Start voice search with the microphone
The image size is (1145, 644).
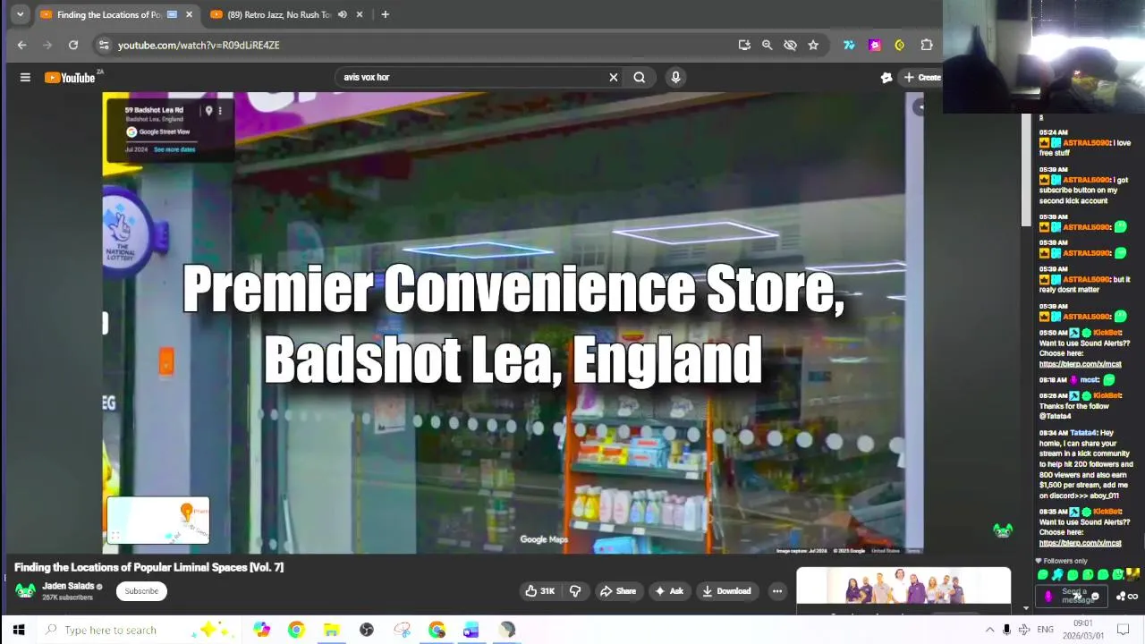675,77
